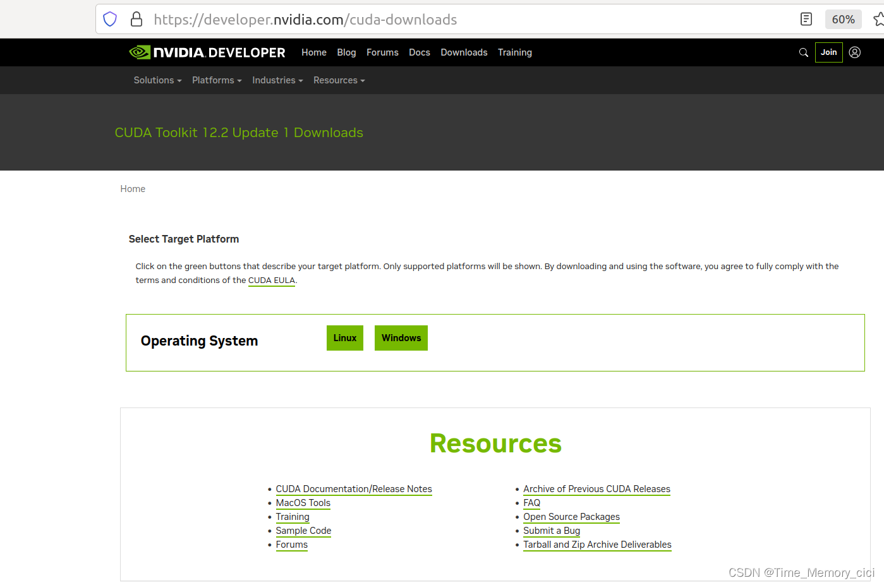Click the CUDA Toolkit 12.2 Update 1 Downloads heading
Image resolution: width=884 pixels, height=585 pixels.
point(239,133)
